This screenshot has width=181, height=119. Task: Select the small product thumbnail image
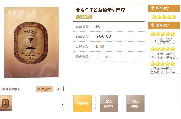point(6,103)
